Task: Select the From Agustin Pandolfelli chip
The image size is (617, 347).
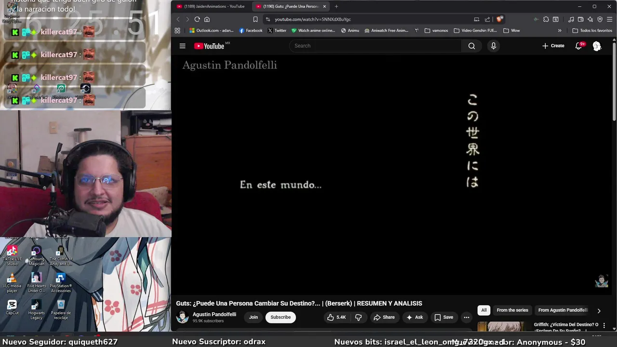Action: click(563, 310)
